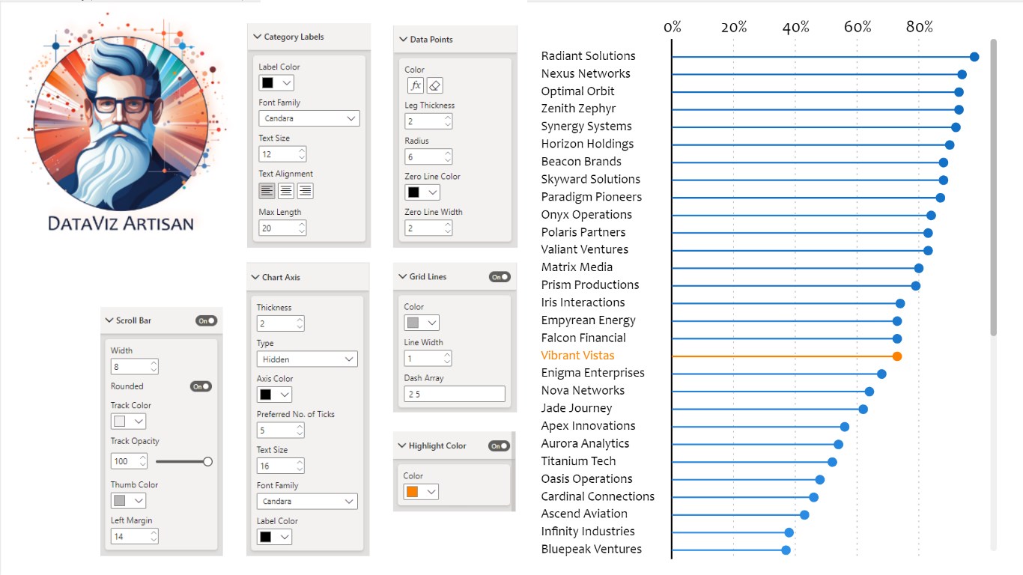This screenshot has width=1023, height=575.
Task: Collapse the Category Labels section
Action: click(x=258, y=37)
